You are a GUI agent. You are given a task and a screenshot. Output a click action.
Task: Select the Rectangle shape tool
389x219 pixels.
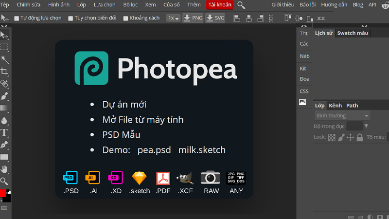point(4,157)
